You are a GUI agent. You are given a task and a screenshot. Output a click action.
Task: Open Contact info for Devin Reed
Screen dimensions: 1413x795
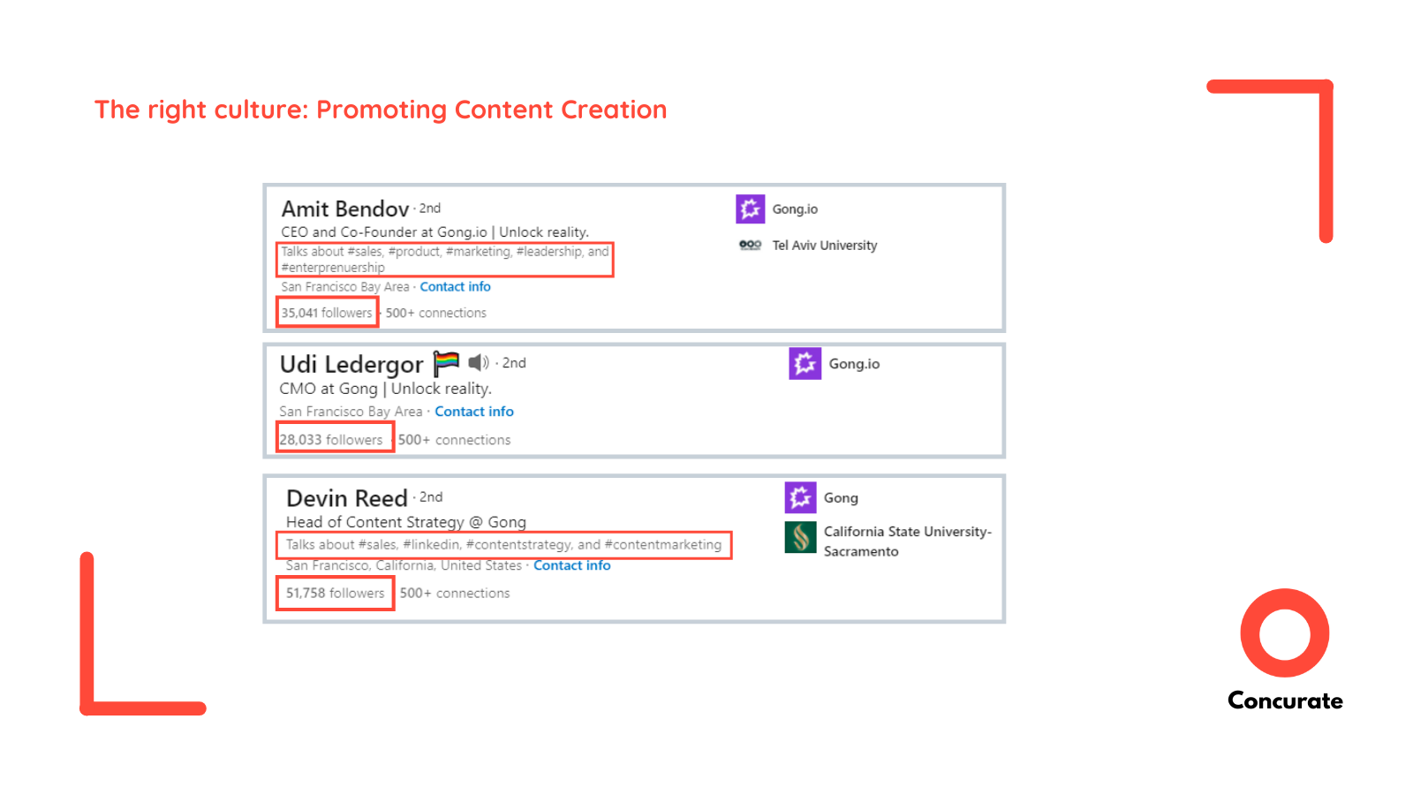pyautogui.click(x=572, y=565)
